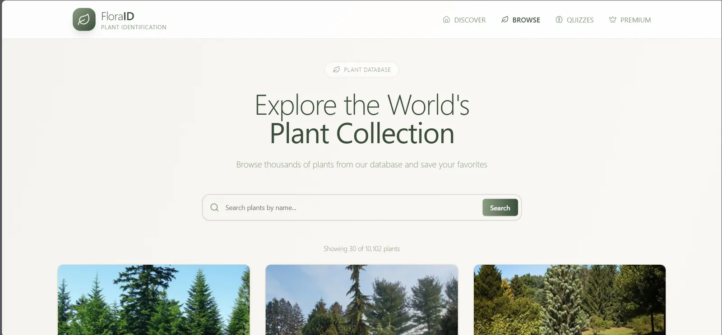Click the magnifier icon in search bar
This screenshot has width=722, height=335.
(x=215, y=208)
